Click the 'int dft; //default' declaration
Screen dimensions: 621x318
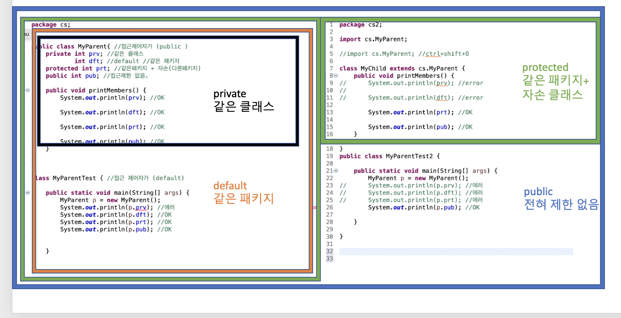[127, 61]
